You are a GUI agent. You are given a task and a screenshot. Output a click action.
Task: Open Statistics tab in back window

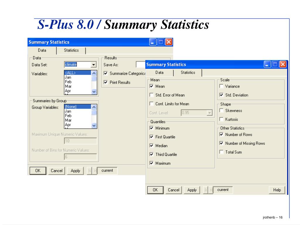(71, 50)
